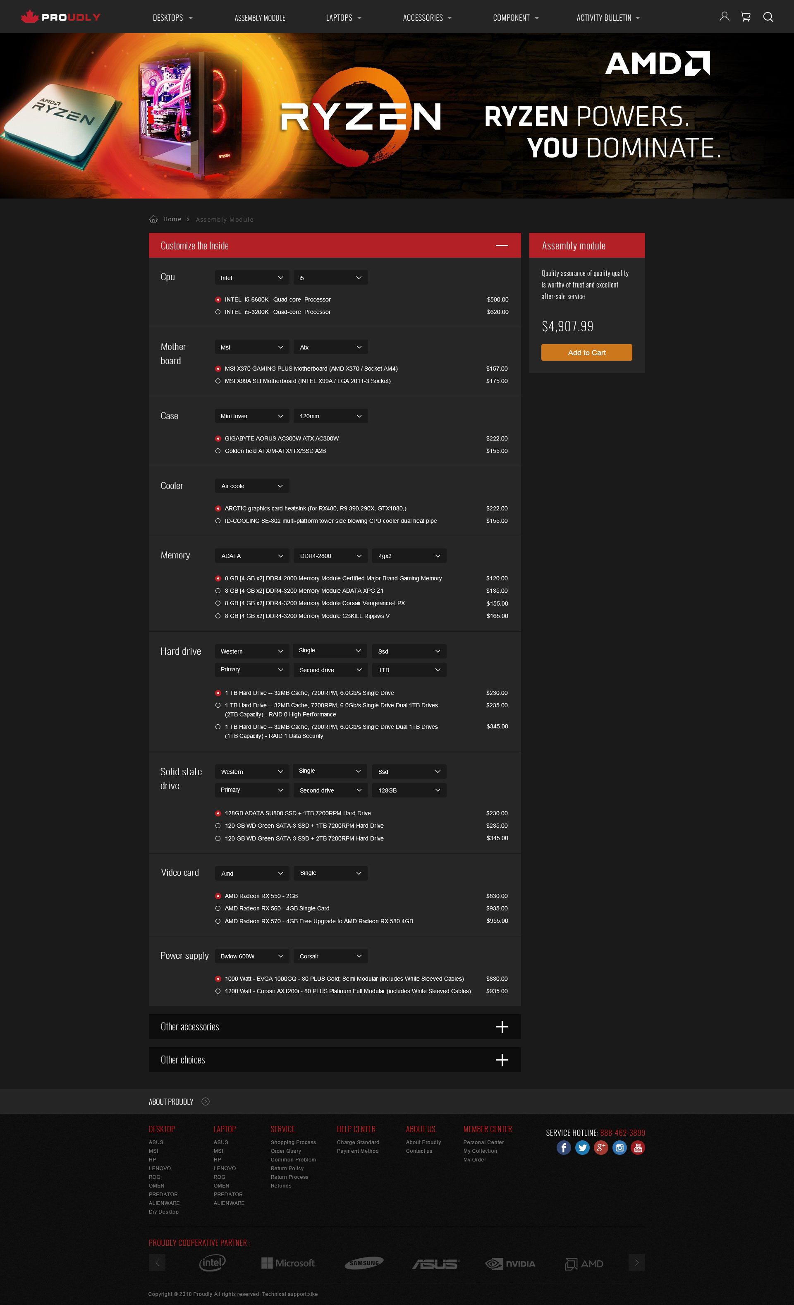
Task: Open the Twitter social icon
Action: (582, 1147)
